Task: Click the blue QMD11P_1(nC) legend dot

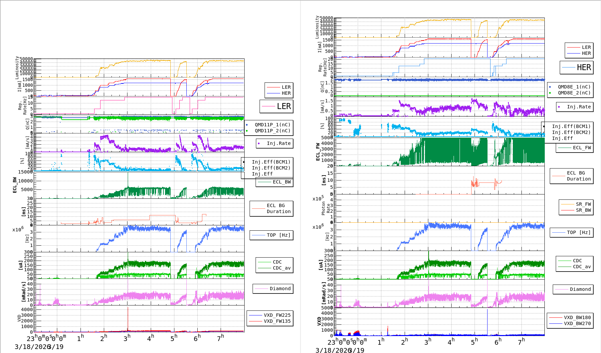Action: pyautogui.click(x=247, y=125)
